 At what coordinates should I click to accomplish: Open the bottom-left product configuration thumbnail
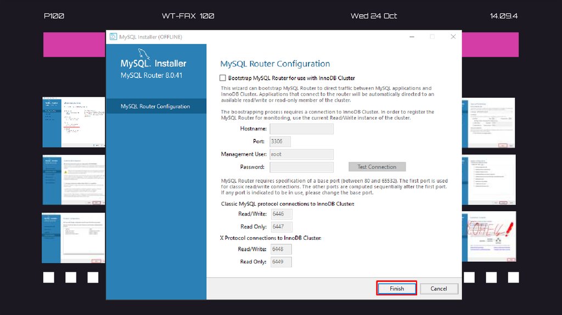coord(74,238)
